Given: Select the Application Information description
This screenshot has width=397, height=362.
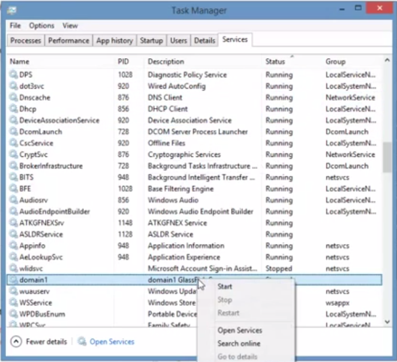Looking at the screenshot, I should 186,246.
